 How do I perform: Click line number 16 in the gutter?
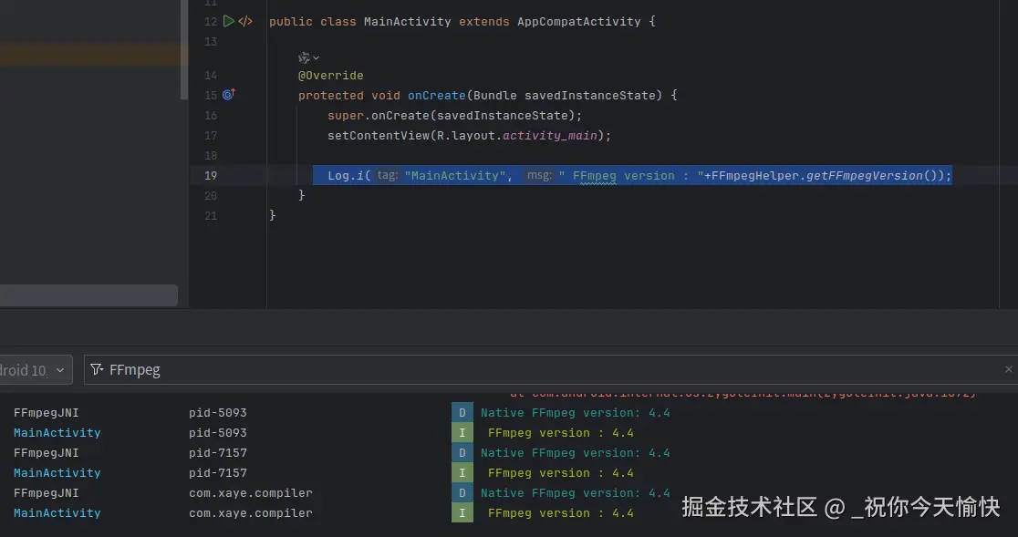pyautogui.click(x=211, y=116)
